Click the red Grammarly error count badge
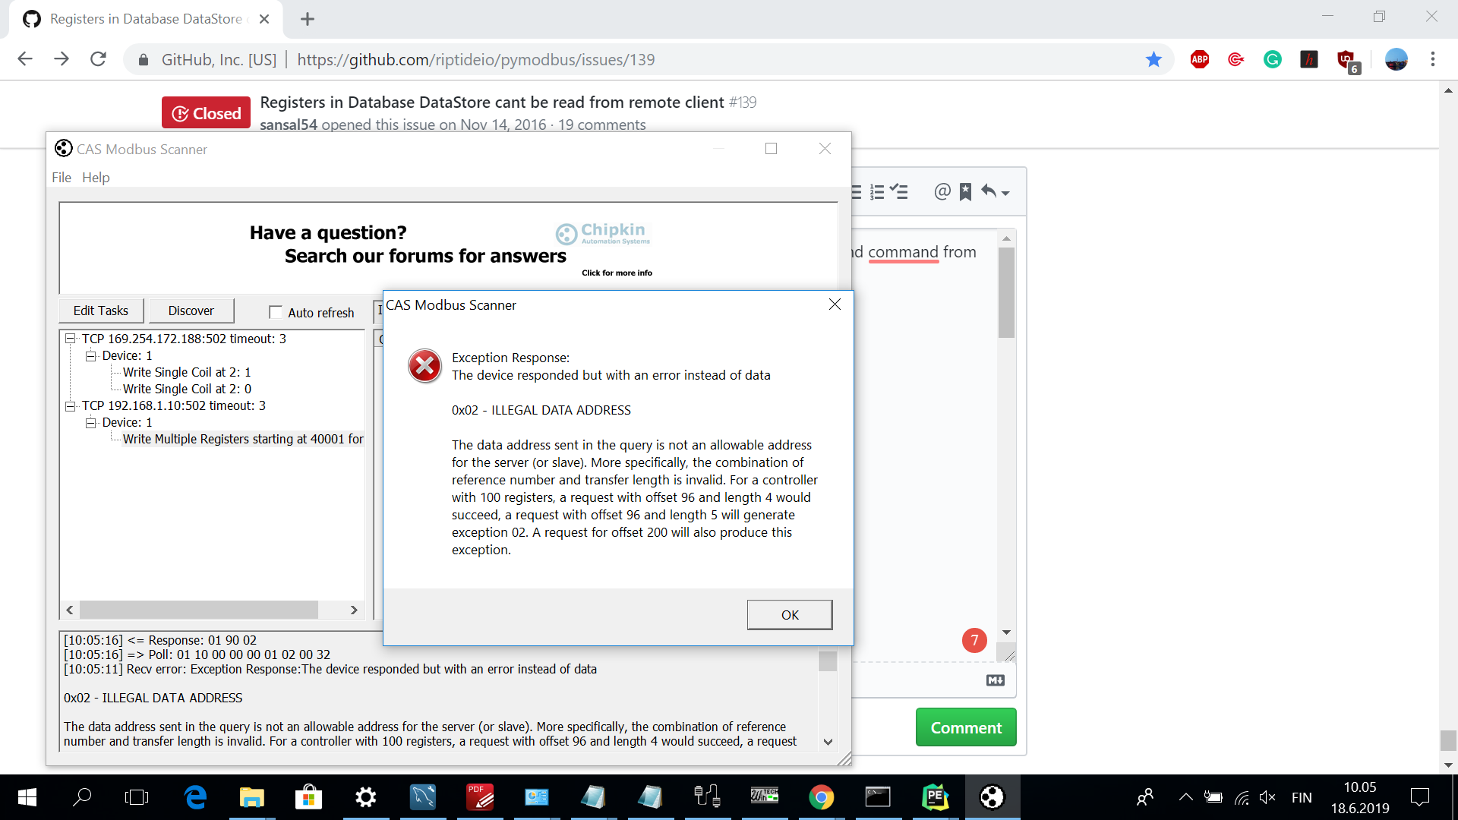 coord(974,640)
